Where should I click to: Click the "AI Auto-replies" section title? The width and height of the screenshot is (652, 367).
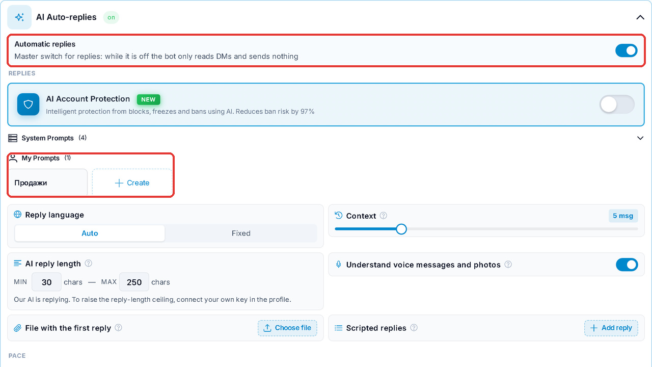coord(66,17)
